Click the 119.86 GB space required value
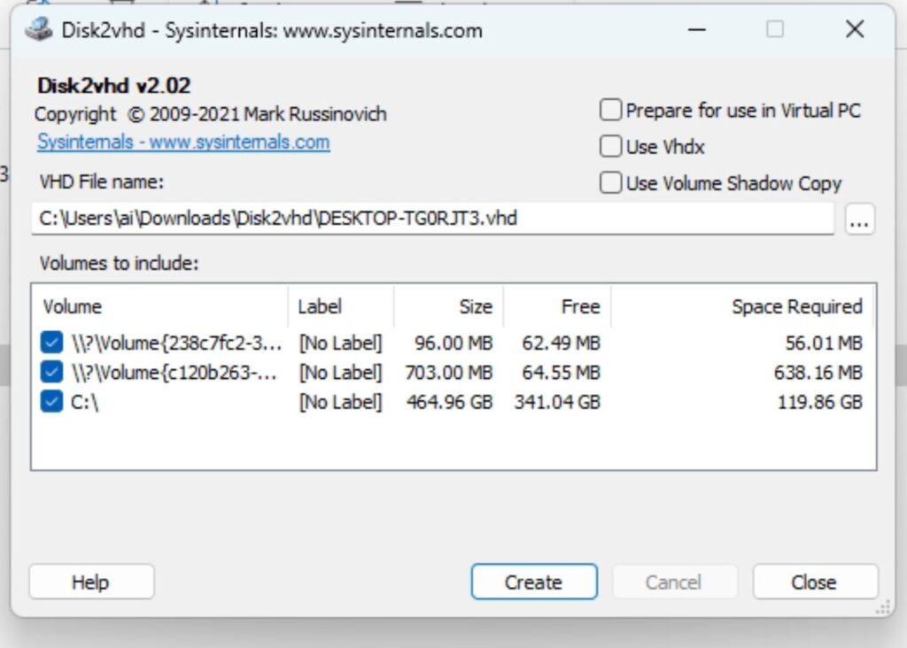This screenshot has height=648, width=907. point(819,402)
